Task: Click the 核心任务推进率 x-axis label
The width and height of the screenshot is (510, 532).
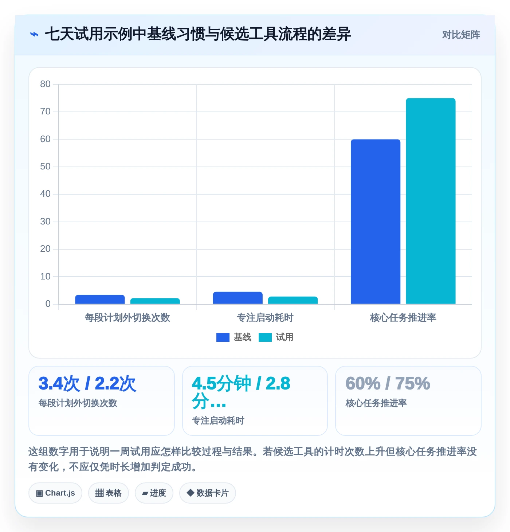Action: tap(403, 318)
